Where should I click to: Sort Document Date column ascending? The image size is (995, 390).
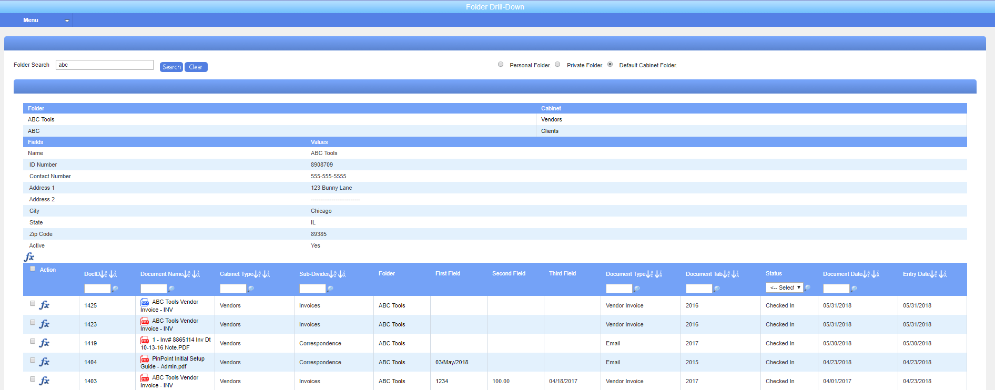click(x=867, y=274)
